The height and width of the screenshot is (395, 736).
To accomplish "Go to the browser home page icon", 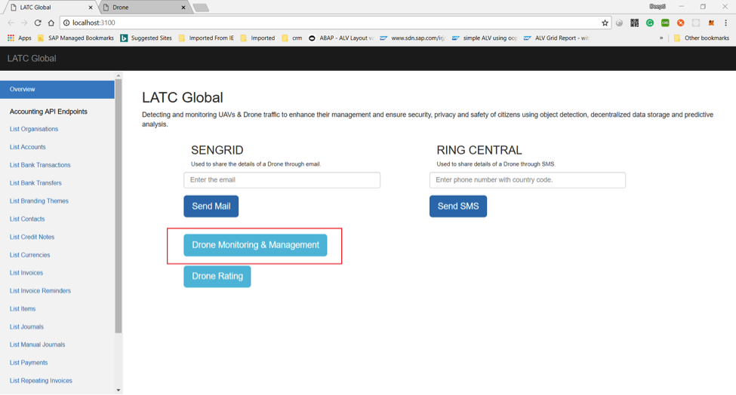I will (x=51, y=23).
